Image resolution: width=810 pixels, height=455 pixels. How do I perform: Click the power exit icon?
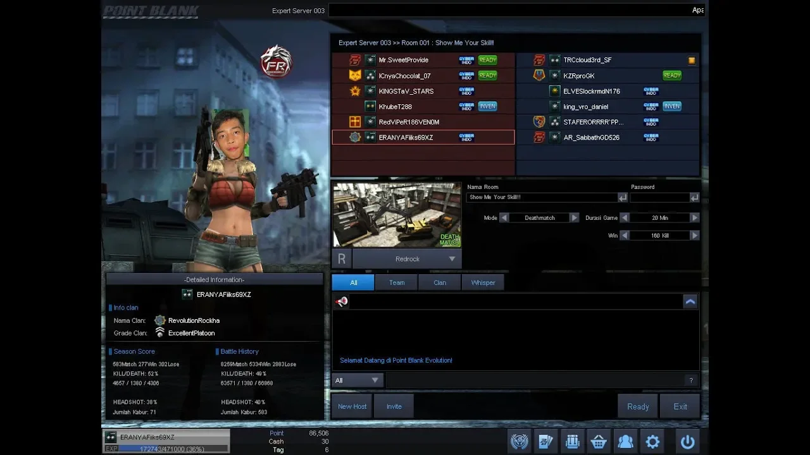[687, 441]
